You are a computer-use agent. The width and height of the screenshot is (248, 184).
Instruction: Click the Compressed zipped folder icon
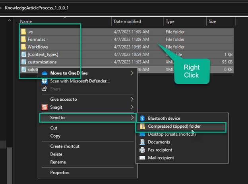142,126
